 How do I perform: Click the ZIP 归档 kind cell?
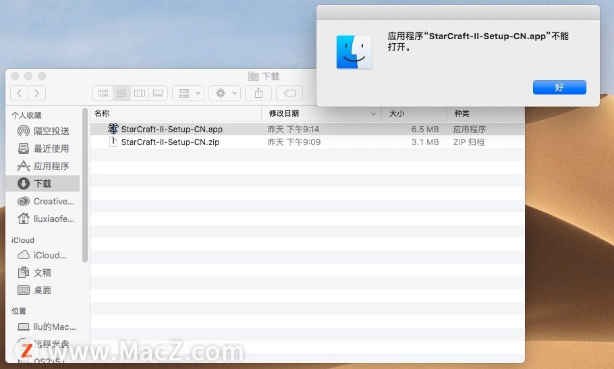(x=469, y=142)
